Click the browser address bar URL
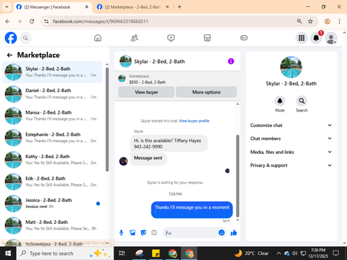Screen dimensions: 347x260 click(x=101, y=21)
